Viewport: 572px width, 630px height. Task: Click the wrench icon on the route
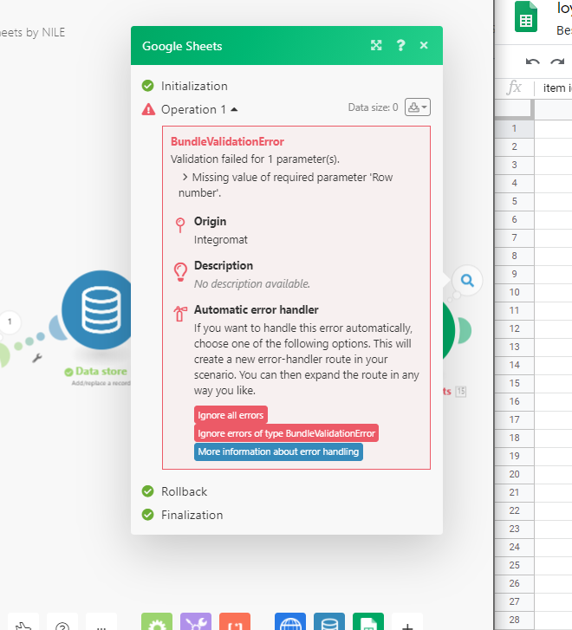tap(37, 356)
